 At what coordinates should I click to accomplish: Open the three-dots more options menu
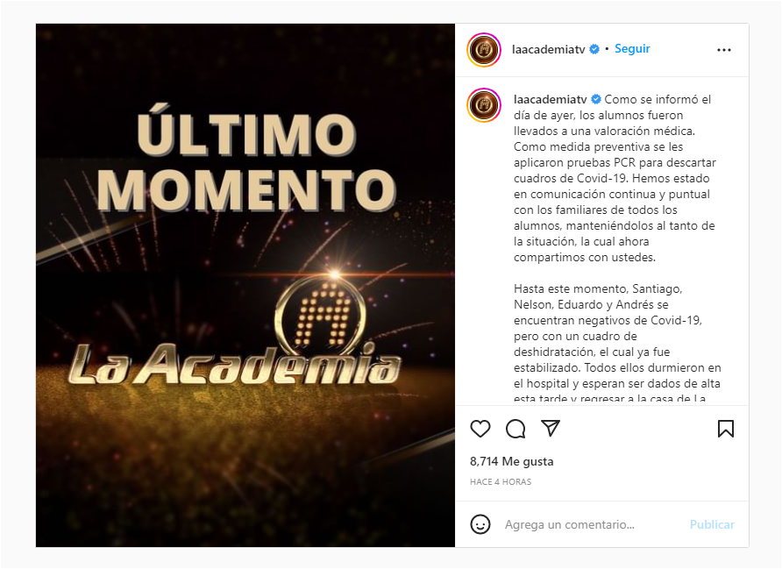[723, 50]
